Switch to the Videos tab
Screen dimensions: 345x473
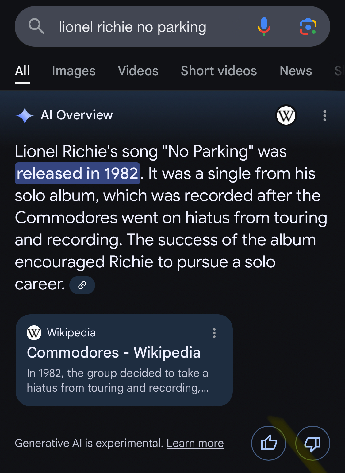tap(138, 71)
